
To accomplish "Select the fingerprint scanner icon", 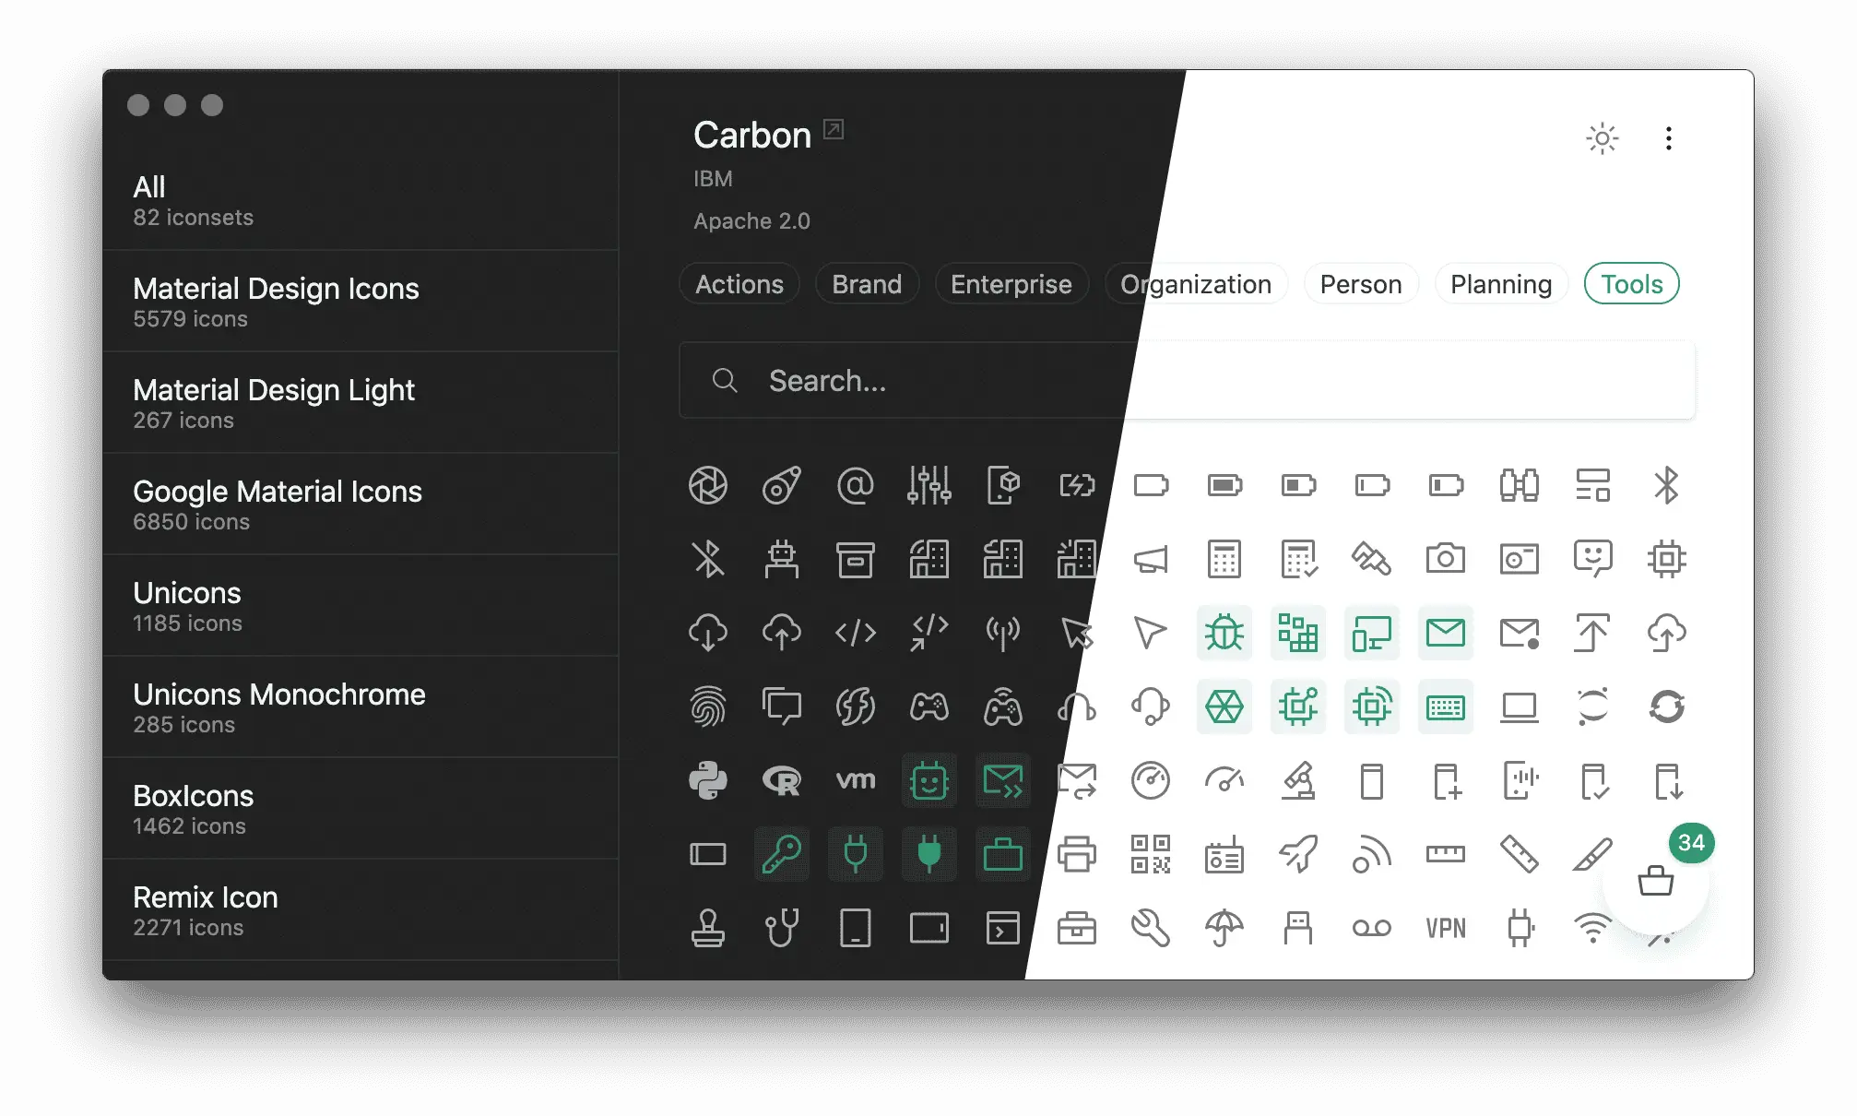I will point(708,705).
